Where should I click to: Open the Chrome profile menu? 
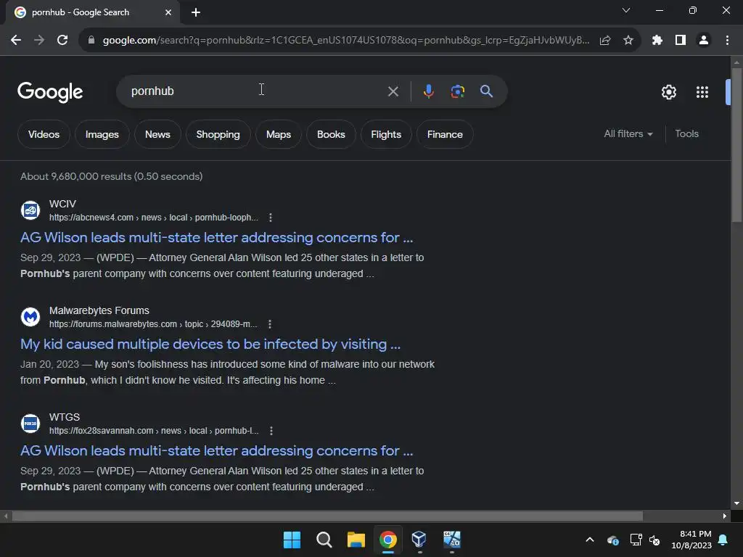tap(704, 41)
